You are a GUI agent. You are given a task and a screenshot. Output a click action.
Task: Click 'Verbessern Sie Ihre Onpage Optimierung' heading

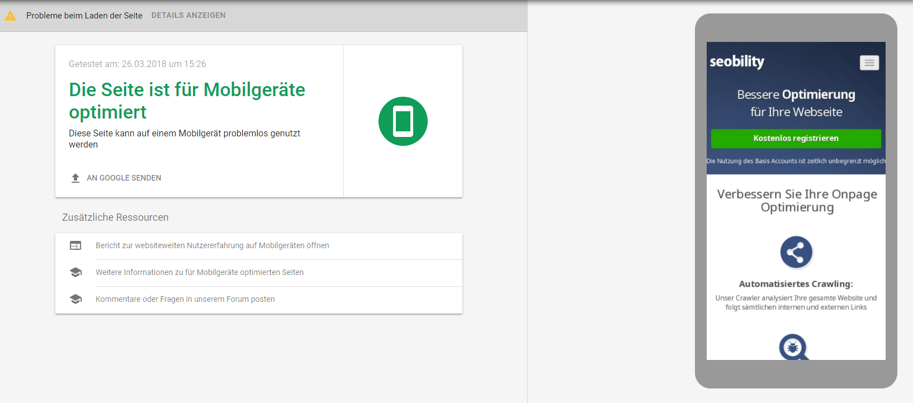797,201
